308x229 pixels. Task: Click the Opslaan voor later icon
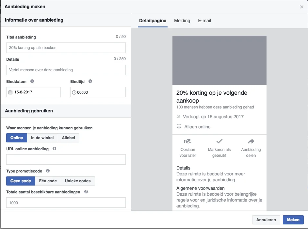coord(187,141)
